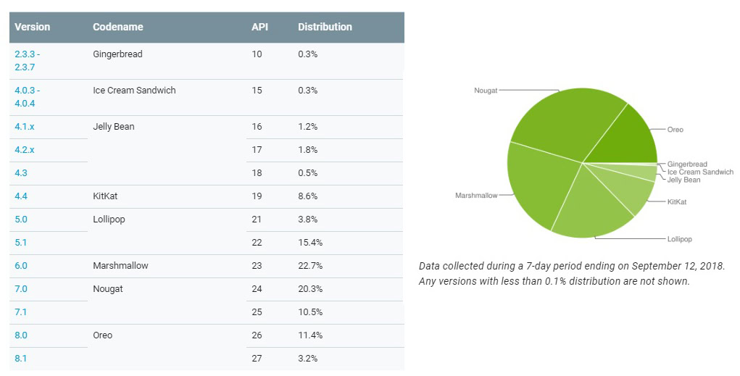The height and width of the screenshot is (376, 740).
Task: Click the Gingerbread label beside the pie chart
Action: (x=686, y=164)
